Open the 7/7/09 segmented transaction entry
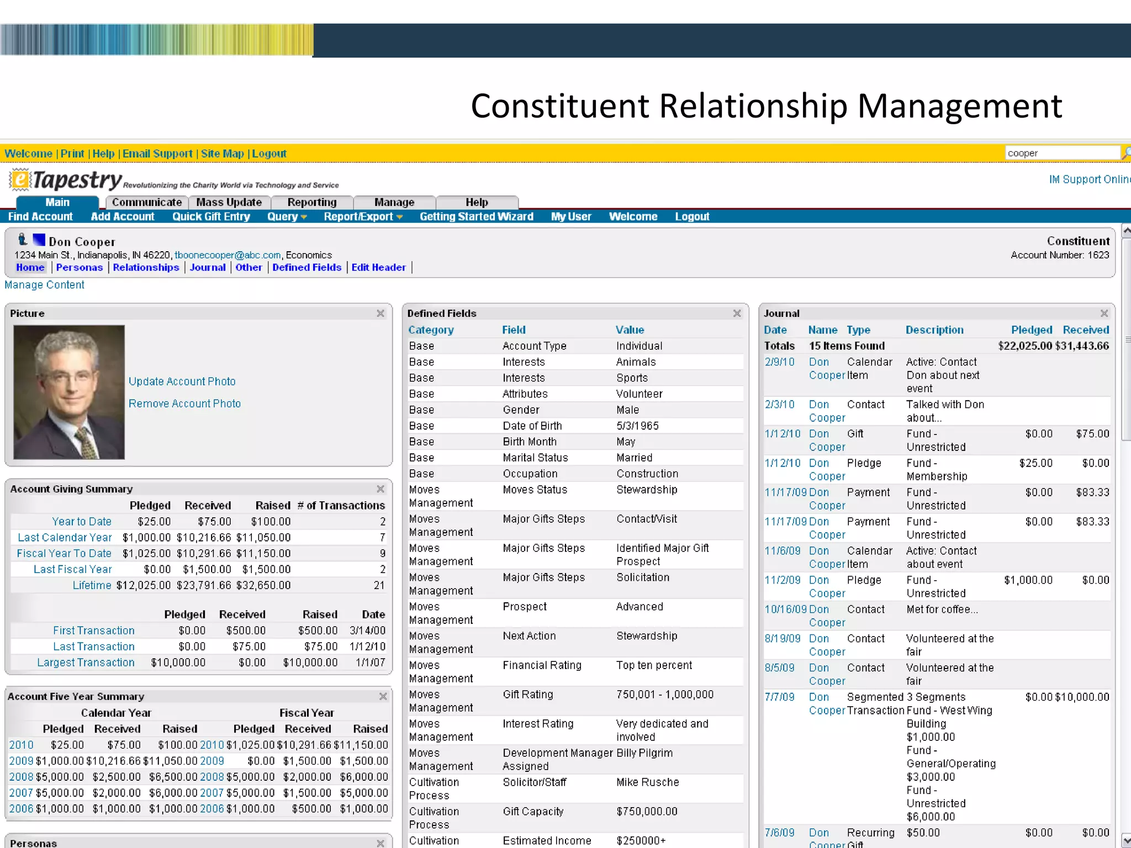 point(779,697)
